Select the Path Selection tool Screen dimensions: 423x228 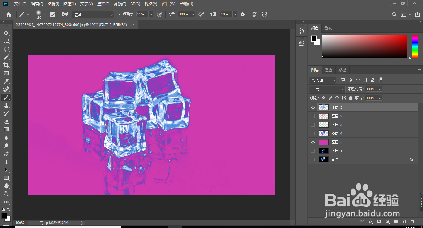pyautogui.click(x=6, y=170)
